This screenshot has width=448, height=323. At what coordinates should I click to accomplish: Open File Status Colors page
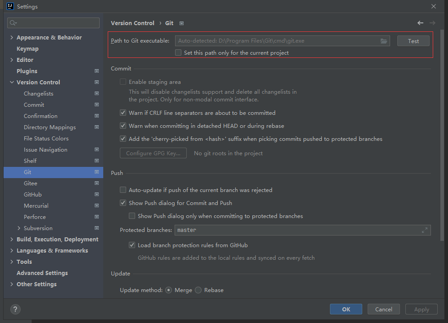46,139
